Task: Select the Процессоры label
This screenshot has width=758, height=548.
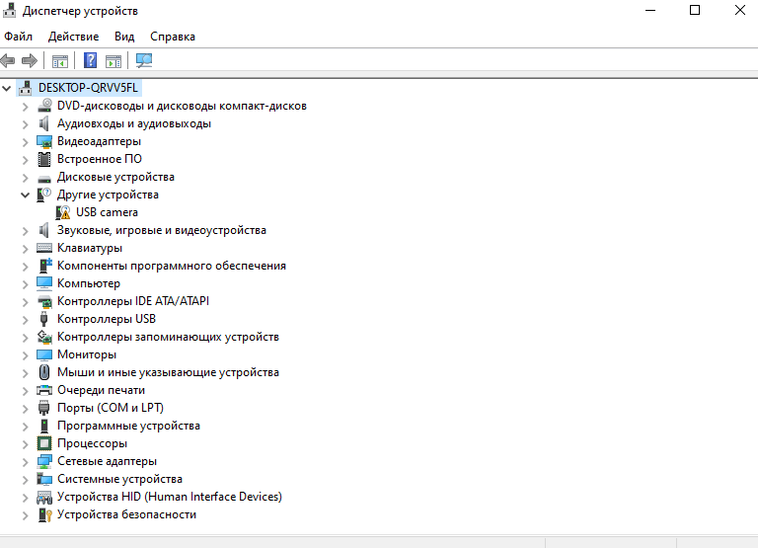Action: [x=93, y=443]
